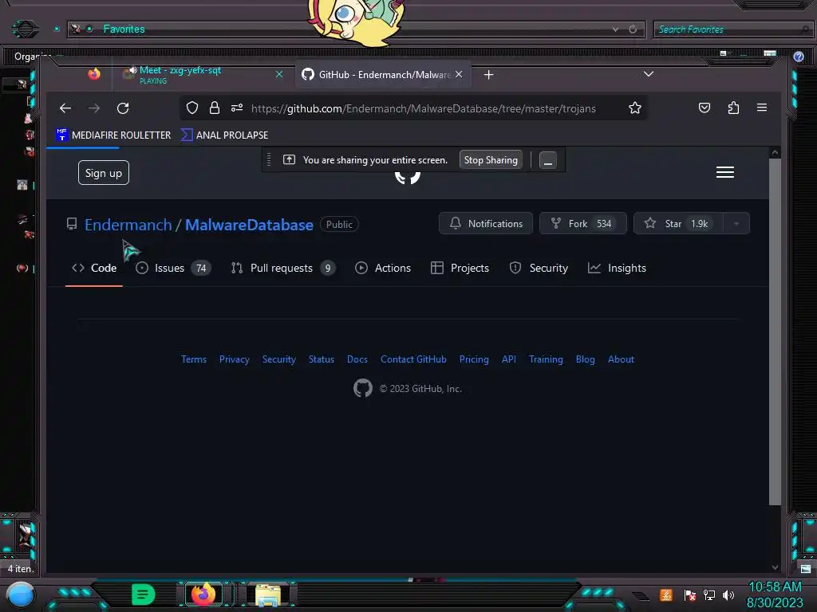Minimize the screen sharing notification bar
The image size is (817, 612).
tap(547, 159)
